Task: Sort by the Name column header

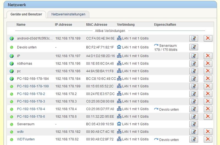Action: [21, 24]
